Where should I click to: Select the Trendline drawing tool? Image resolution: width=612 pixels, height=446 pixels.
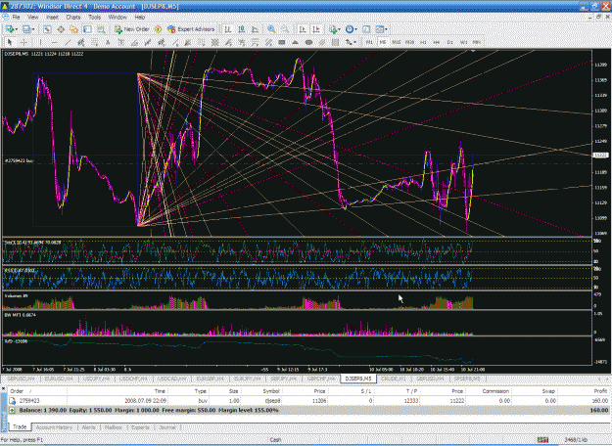(x=68, y=42)
